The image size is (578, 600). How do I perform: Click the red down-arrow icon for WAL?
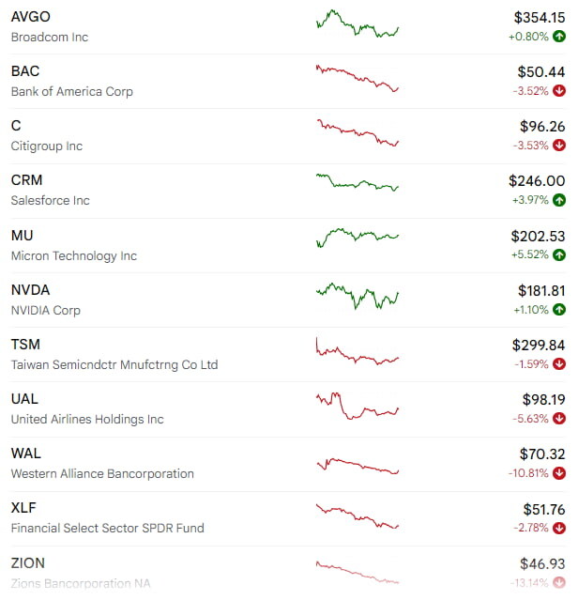(559, 472)
